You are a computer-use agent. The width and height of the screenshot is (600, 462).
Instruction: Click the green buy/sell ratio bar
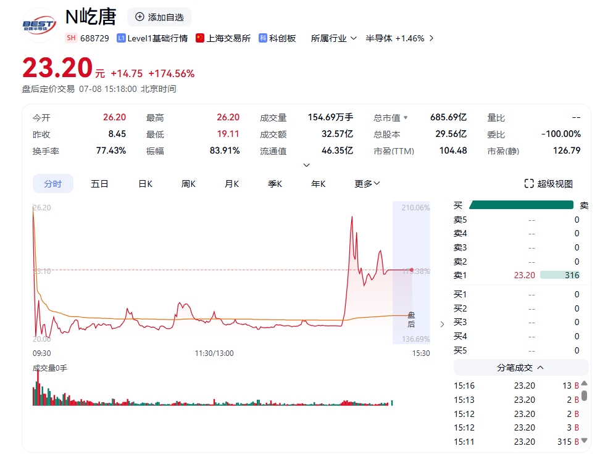point(522,205)
